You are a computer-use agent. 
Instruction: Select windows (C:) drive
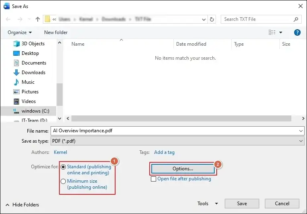click(28, 111)
